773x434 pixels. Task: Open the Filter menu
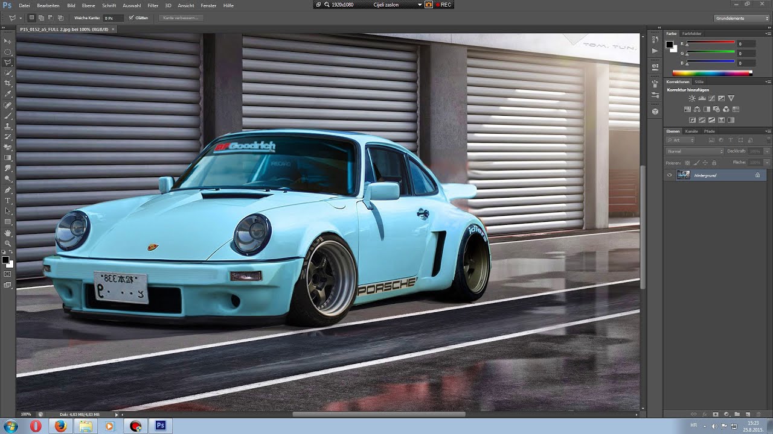coord(153,5)
